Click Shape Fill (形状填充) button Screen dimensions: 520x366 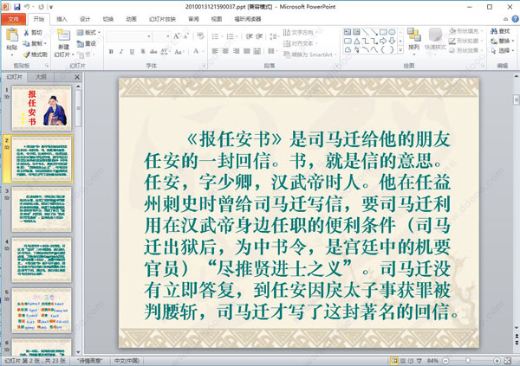(x=465, y=31)
